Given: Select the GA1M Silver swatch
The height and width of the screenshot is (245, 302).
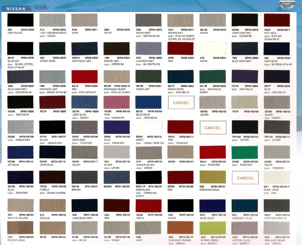Looking at the screenshot, I should [213, 20].
